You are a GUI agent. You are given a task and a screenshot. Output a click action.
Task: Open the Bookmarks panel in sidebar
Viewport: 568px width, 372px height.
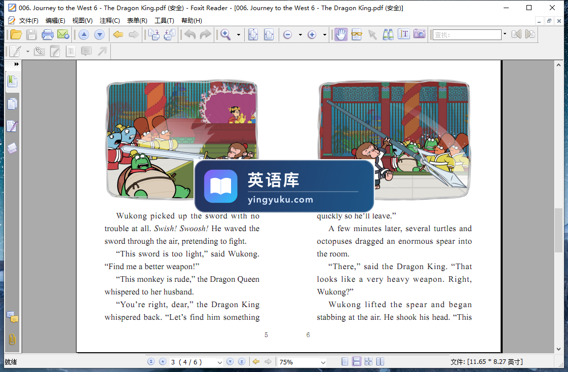point(12,82)
